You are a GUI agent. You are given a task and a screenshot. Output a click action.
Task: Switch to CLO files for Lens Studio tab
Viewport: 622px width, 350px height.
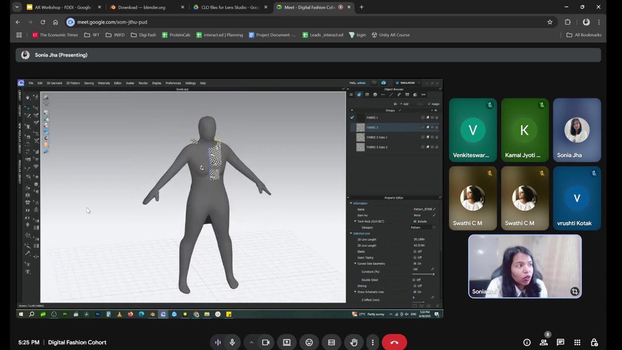tap(230, 7)
